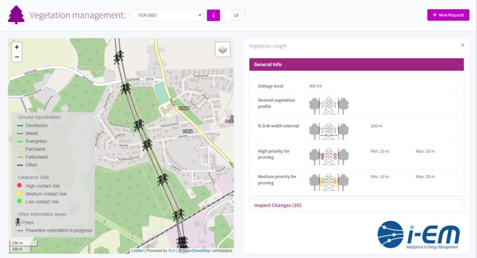Open the Leaflet attribution link
The height and width of the screenshot is (258, 477).
point(137,251)
